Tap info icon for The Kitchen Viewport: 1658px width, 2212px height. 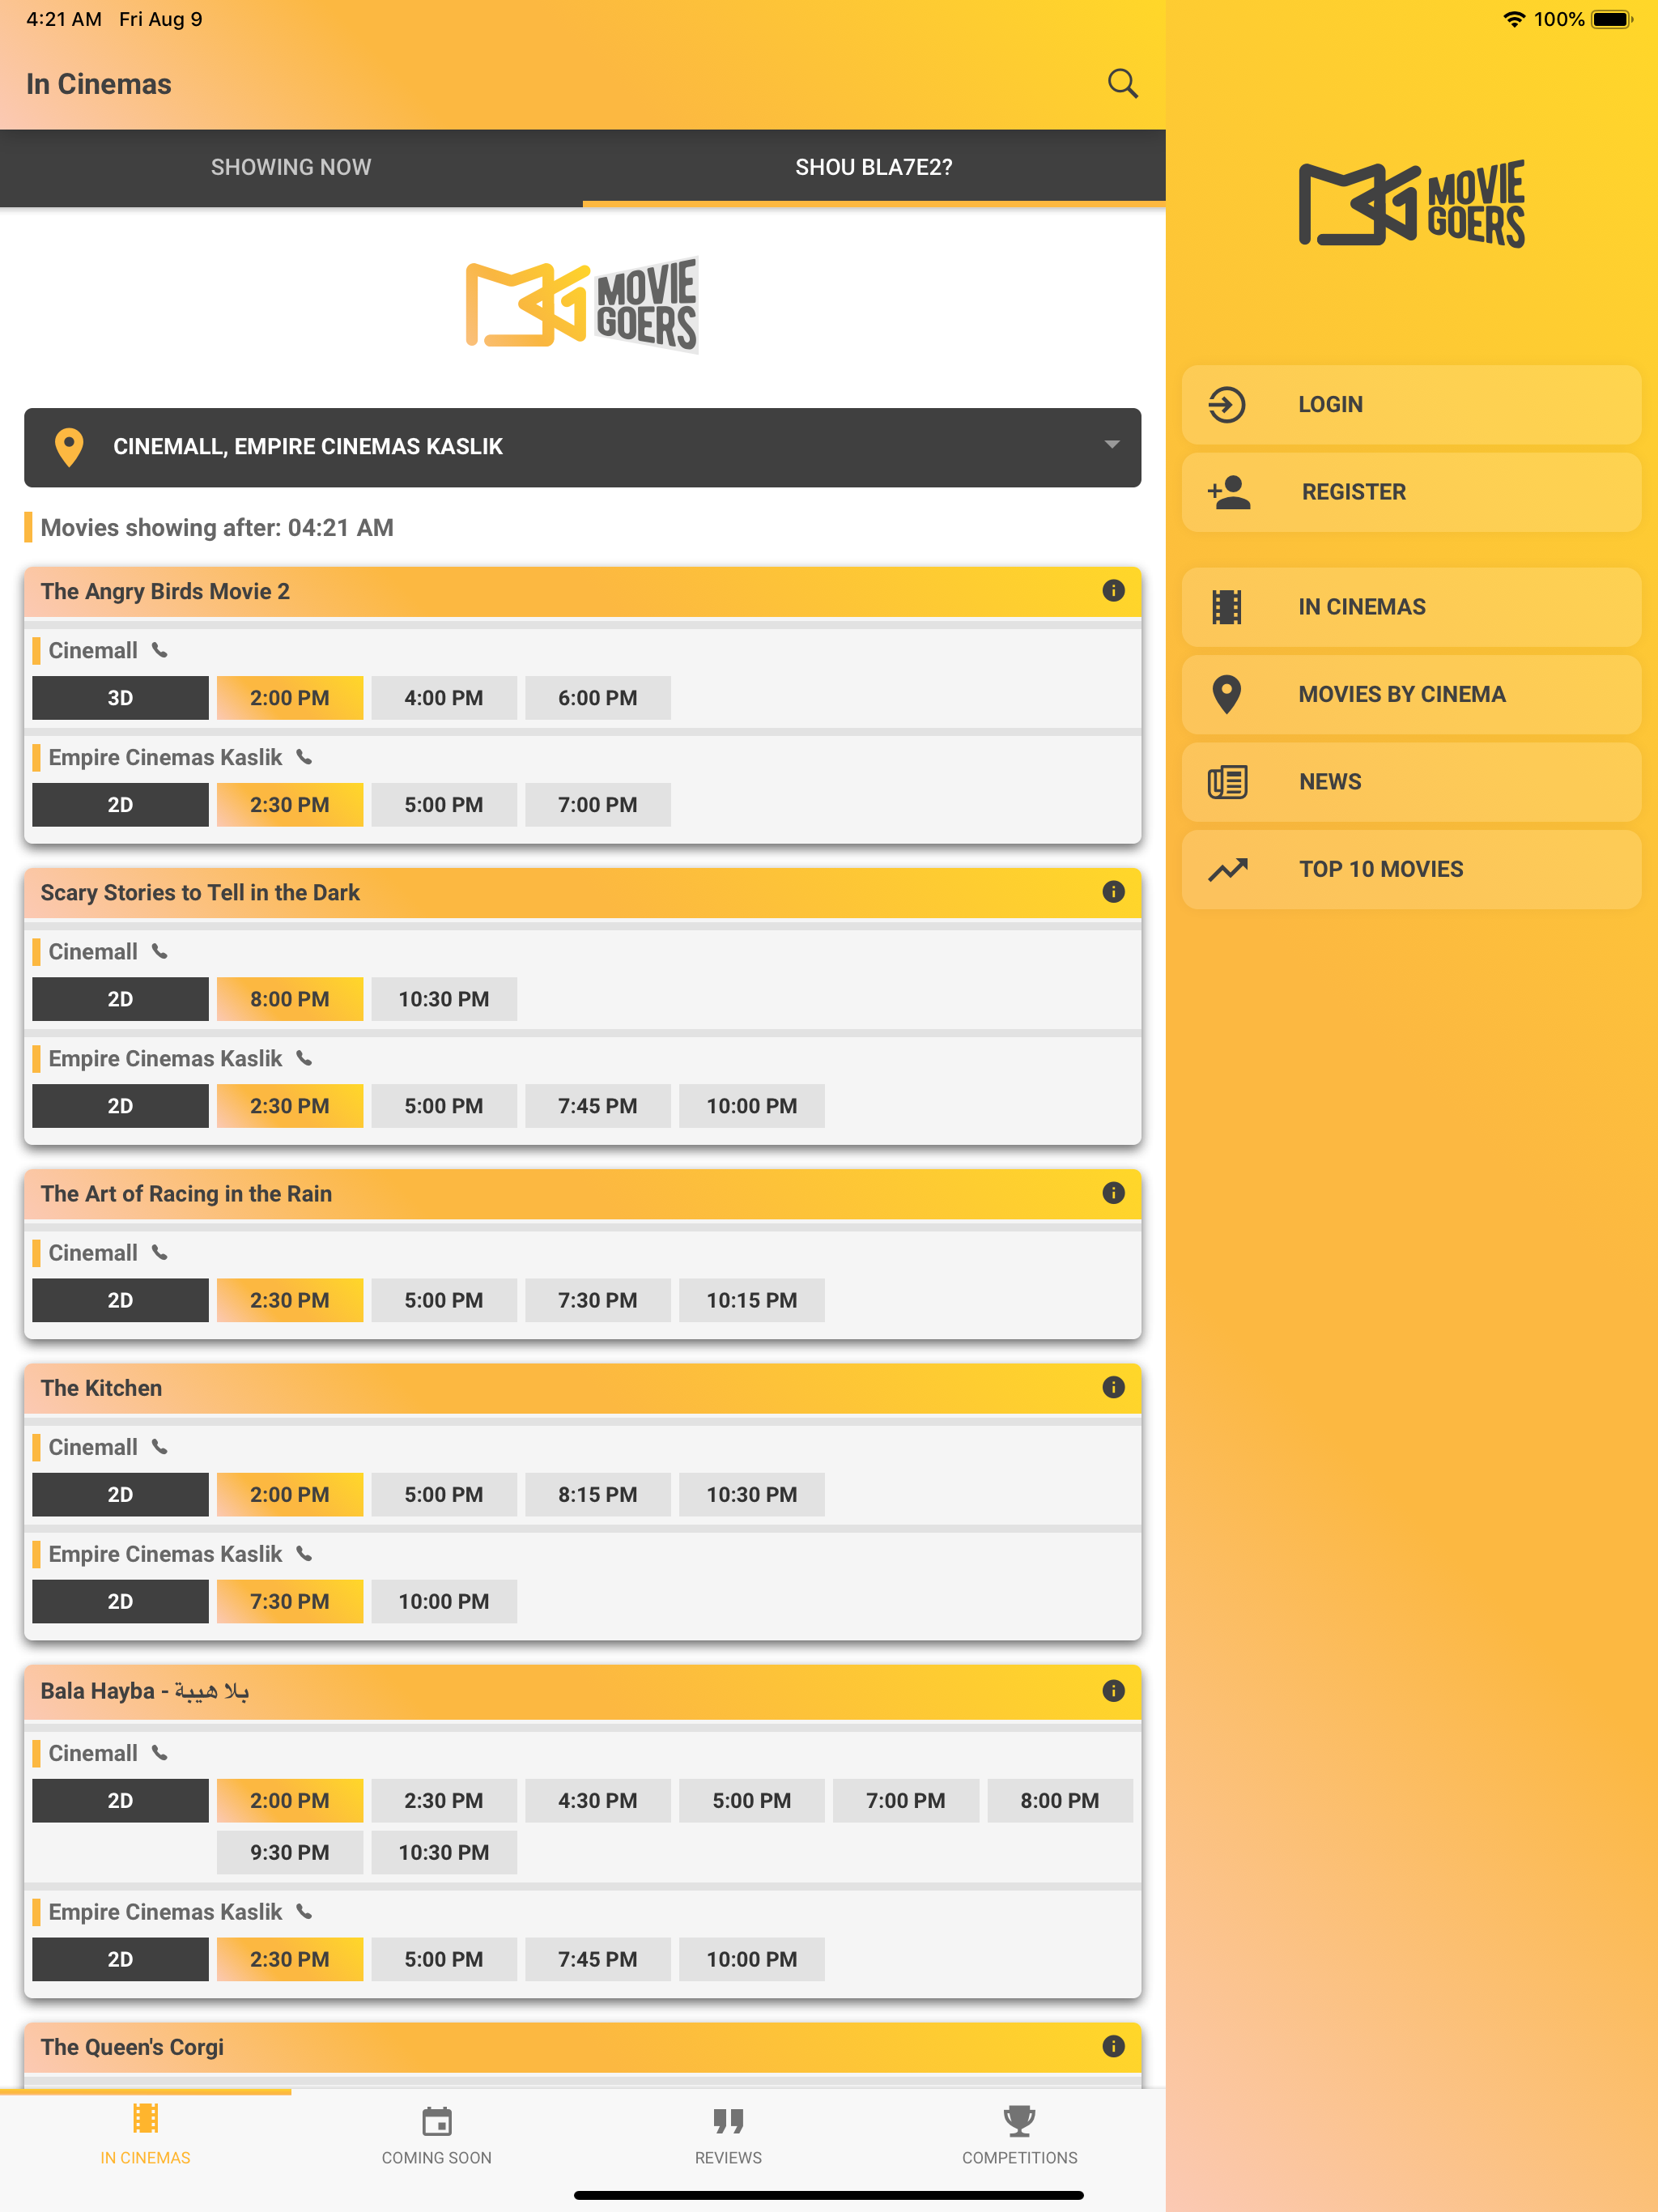1113,1387
